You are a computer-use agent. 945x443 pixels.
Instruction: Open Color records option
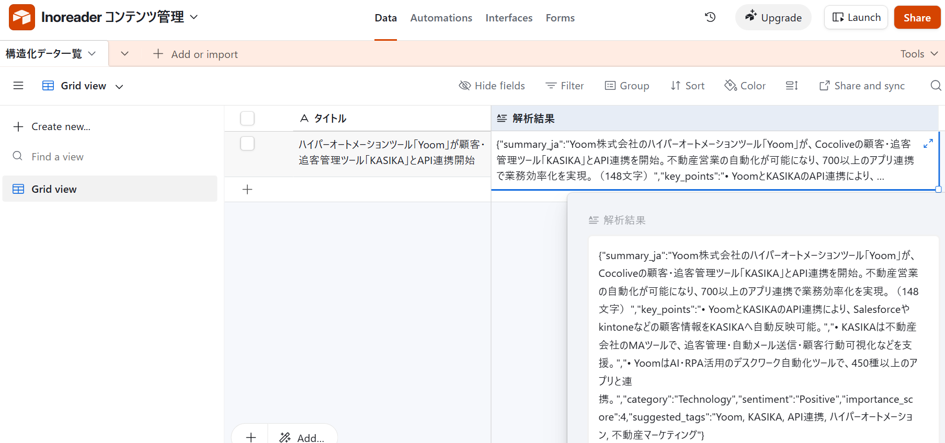pos(745,86)
